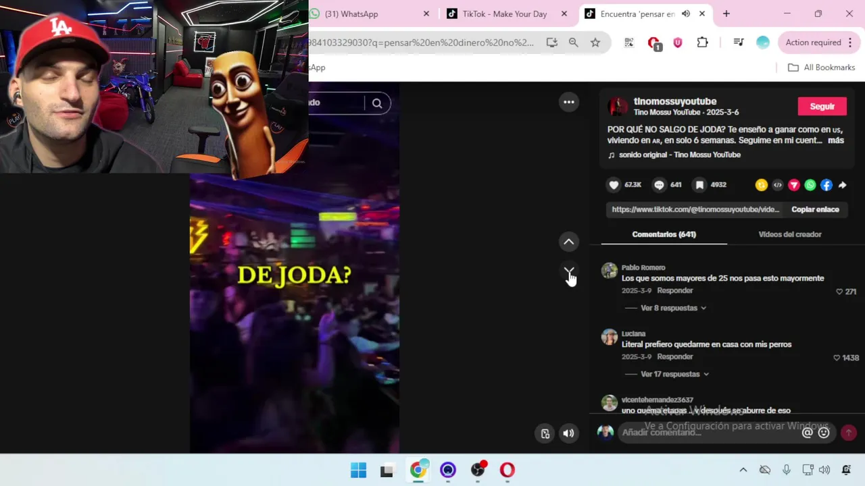Screen dimensions: 865x486
Task: Open Opera from the taskbar
Action: (x=507, y=470)
